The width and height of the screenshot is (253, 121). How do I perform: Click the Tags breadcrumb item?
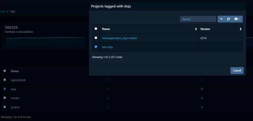[12, 11]
